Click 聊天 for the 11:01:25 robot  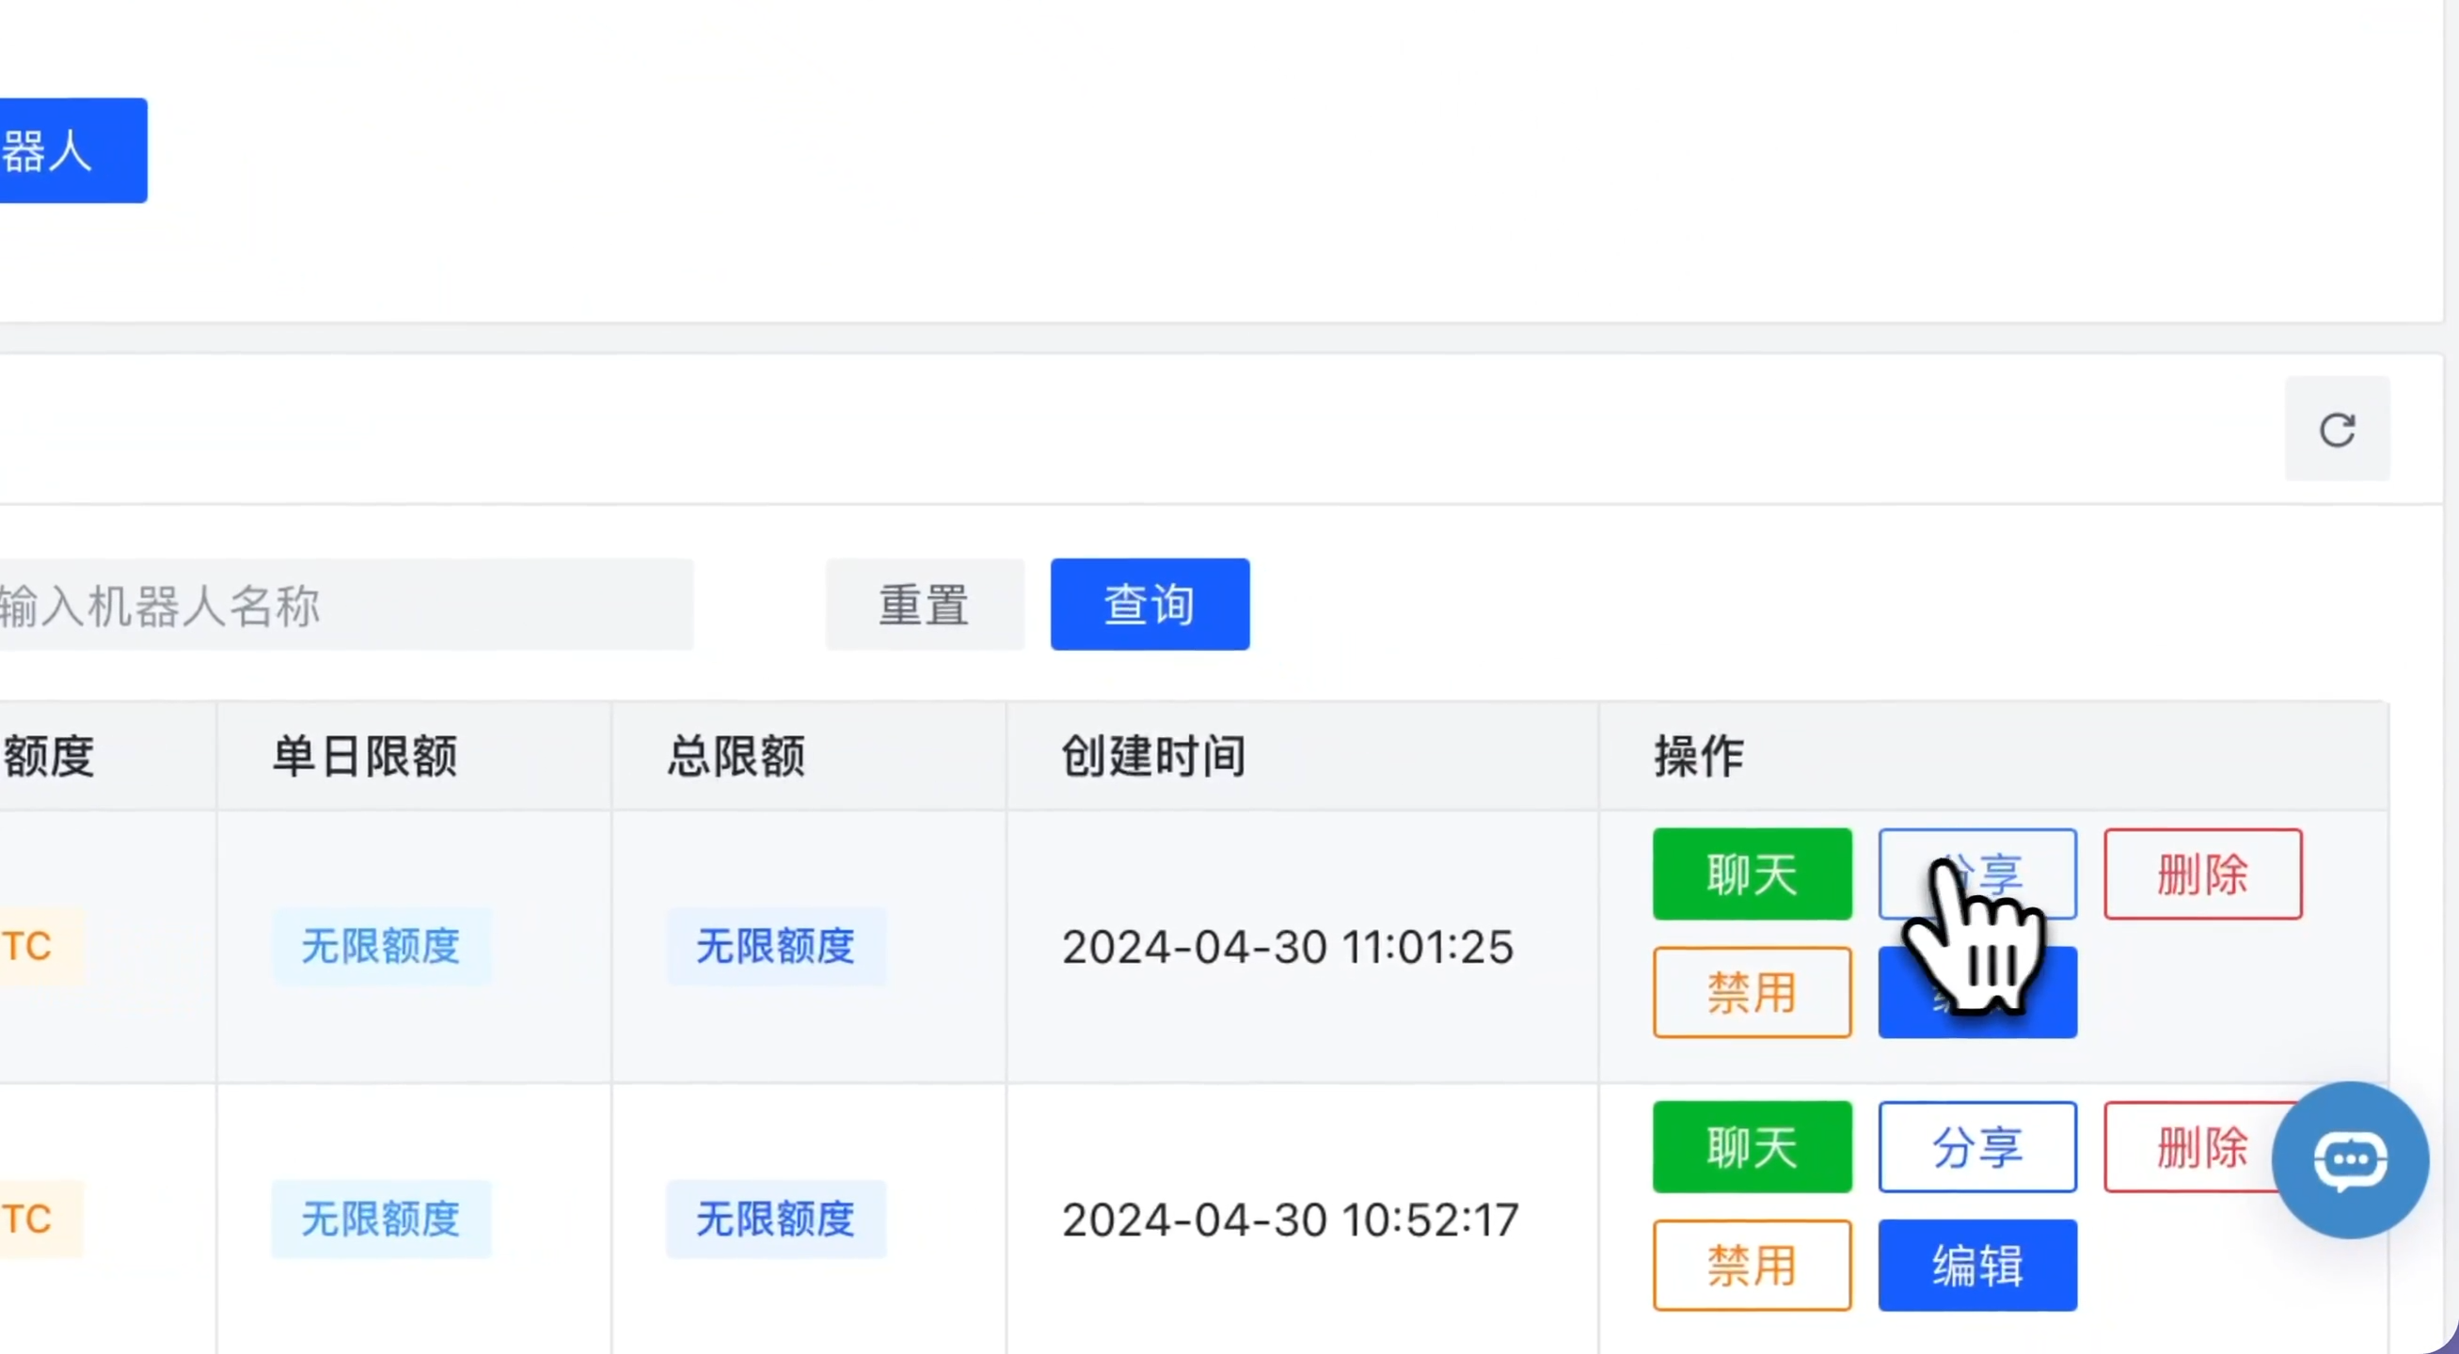[x=1752, y=874]
